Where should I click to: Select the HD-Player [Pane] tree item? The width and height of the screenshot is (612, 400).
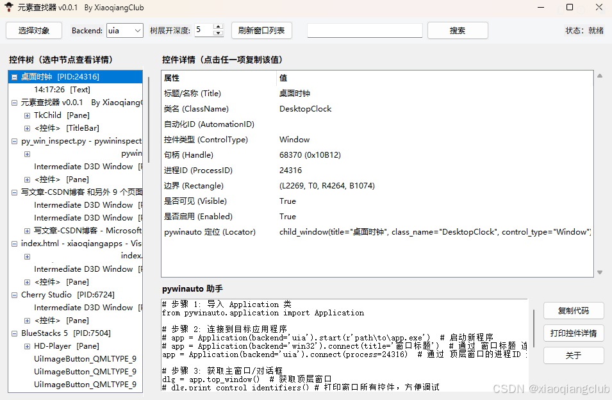(67, 346)
